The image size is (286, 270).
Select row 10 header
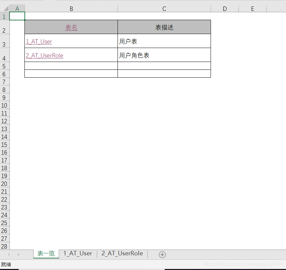pos(4,105)
